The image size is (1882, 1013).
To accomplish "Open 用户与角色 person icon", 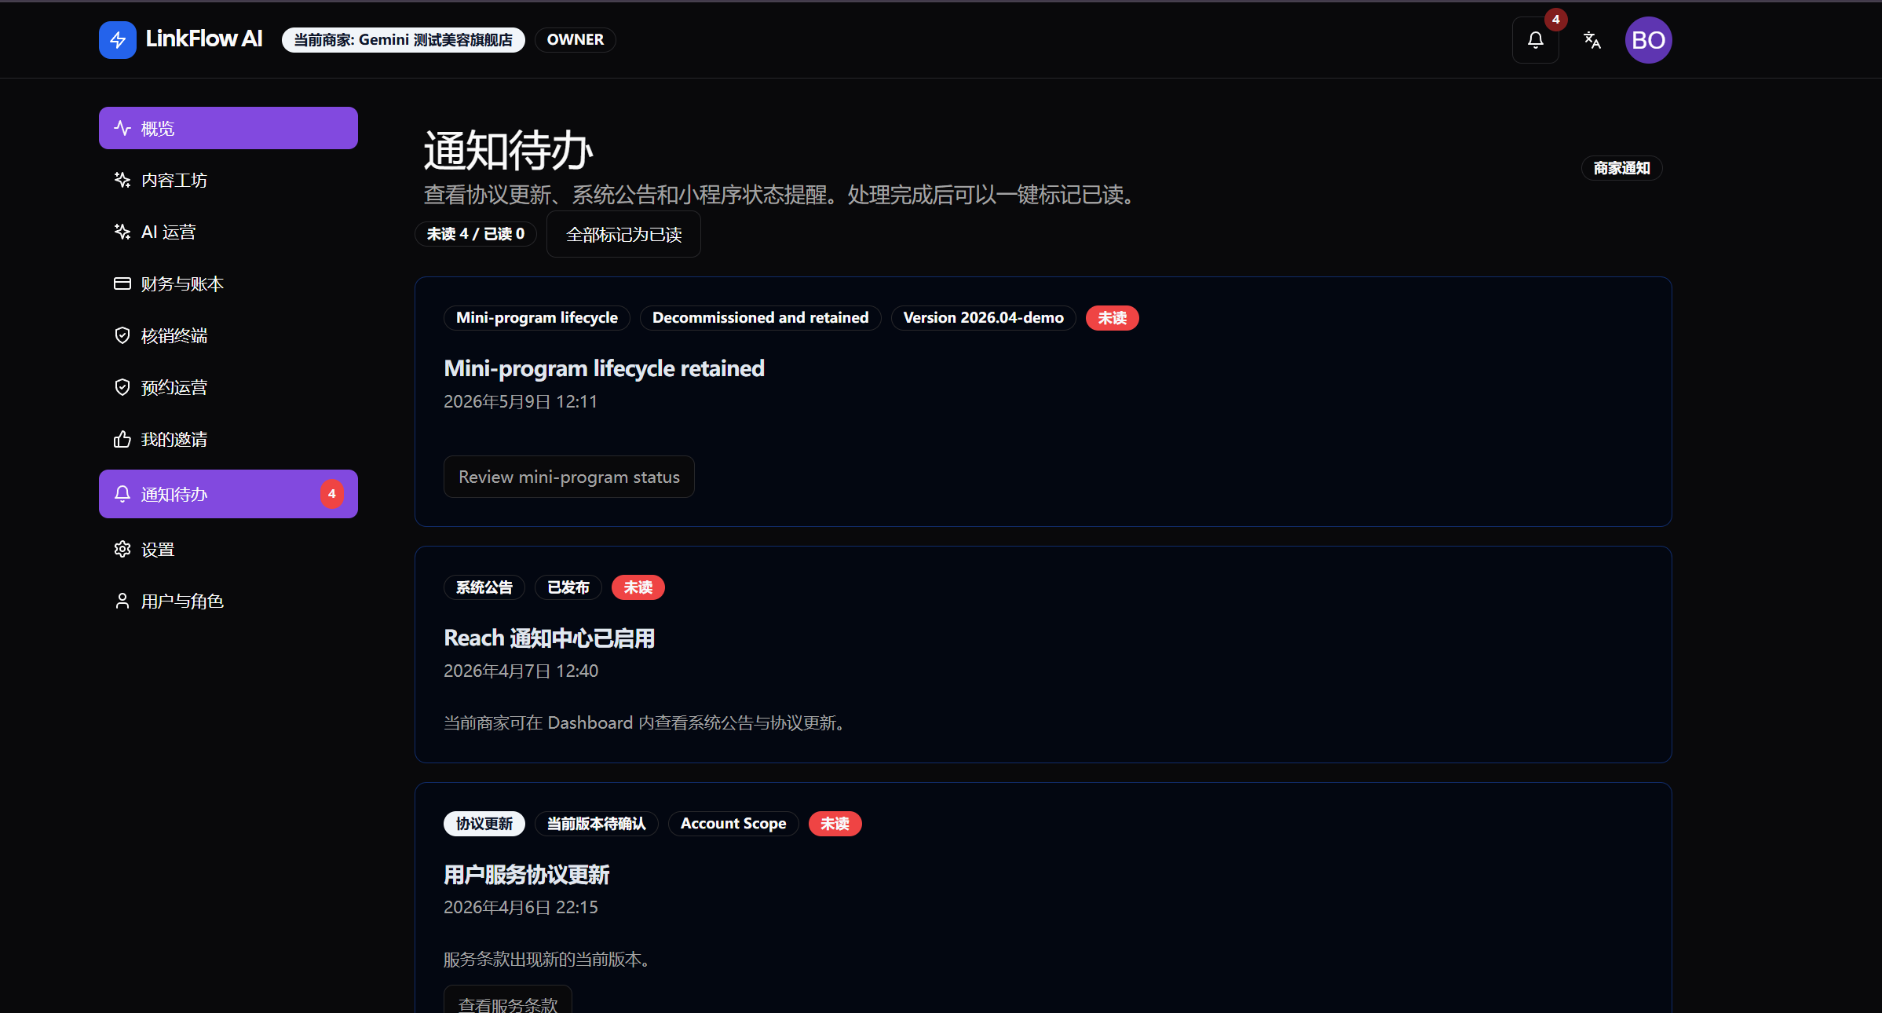I will click(x=122, y=601).
